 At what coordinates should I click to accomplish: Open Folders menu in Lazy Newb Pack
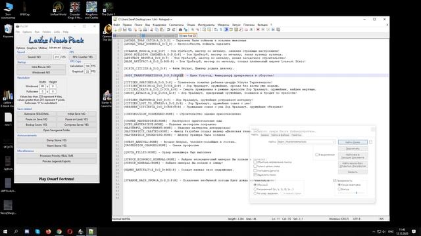click(x=47, y=32)
